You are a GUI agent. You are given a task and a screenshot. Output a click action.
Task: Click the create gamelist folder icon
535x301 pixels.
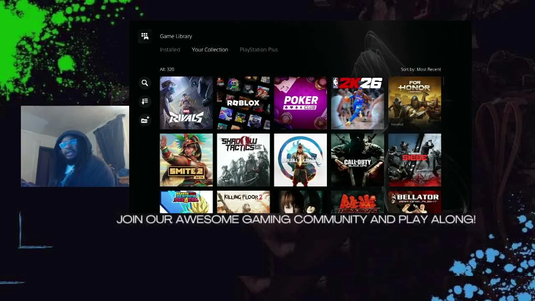tap(145, 120)
